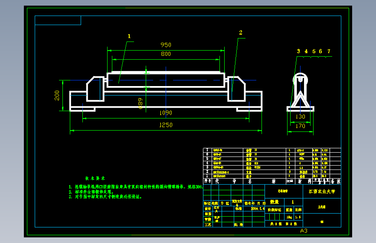Click the 设计 row label in title block

[208, 208]
